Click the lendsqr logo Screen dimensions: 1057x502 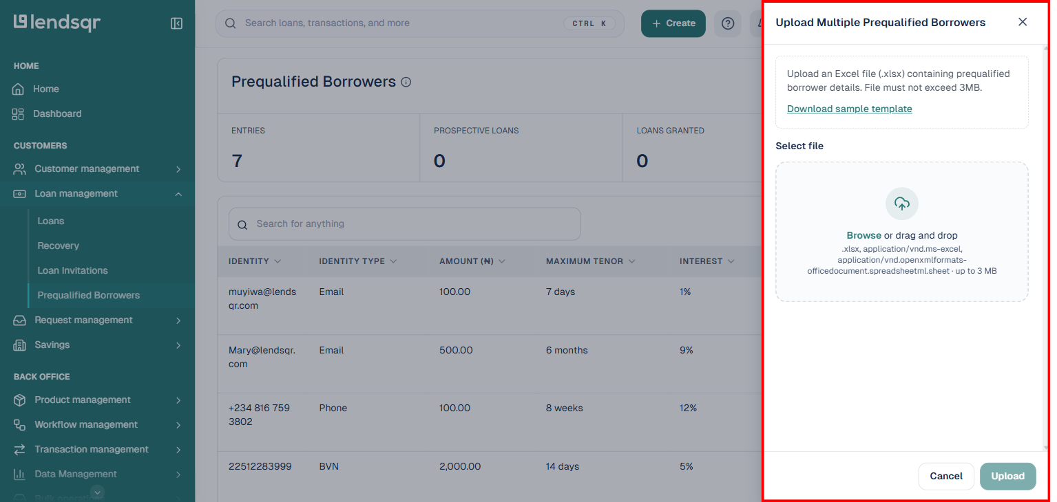click(57, 23)
